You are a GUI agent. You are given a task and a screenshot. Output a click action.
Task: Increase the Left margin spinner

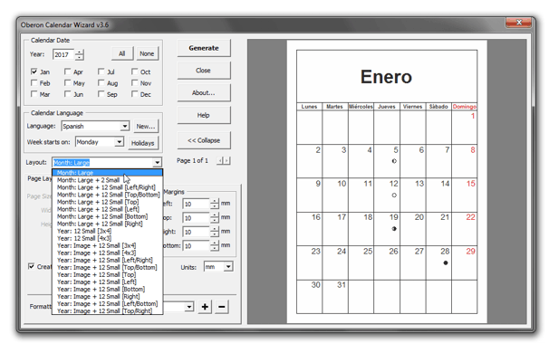pos(215,201)
